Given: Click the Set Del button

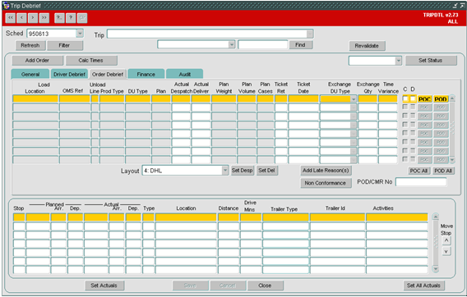Looking at the screenshot, I should tap(267, 171).
